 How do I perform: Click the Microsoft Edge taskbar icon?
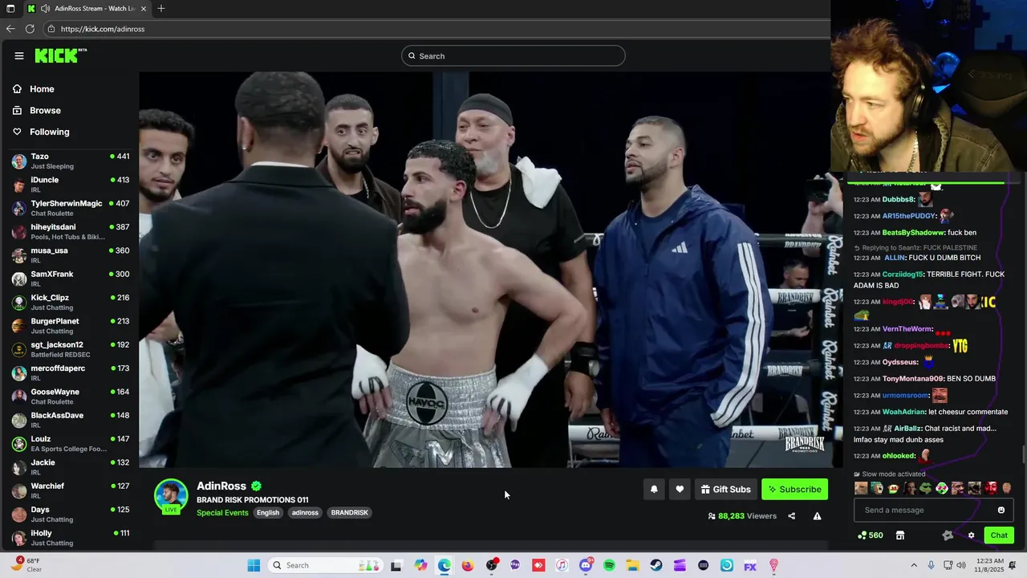pyautogui.click(x=444, y=565)
